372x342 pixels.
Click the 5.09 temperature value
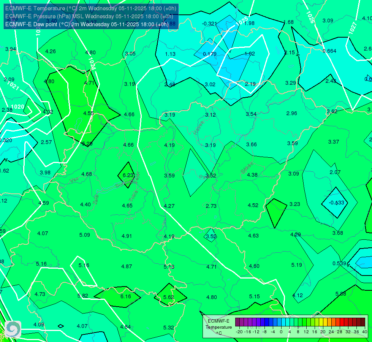(85, 235)
